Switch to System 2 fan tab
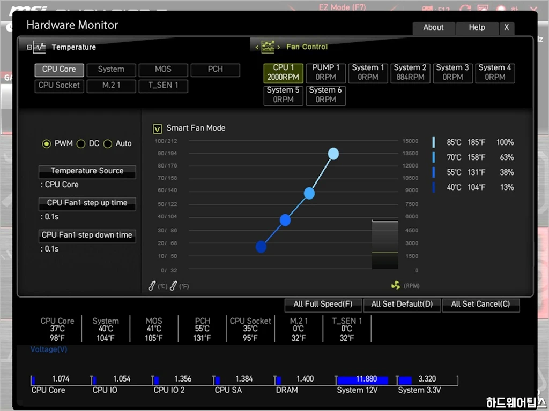The width and height of the screenshot is (549, 411). pyautogui.click(x=410, y=73)
